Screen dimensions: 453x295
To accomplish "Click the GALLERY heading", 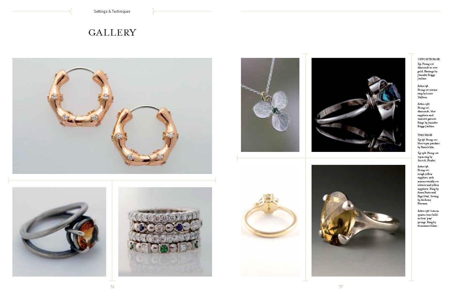I will [112, 33].
